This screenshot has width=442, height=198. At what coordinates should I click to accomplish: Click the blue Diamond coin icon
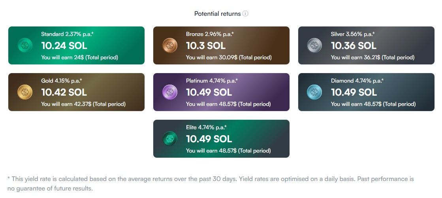(x=315, y=92)
